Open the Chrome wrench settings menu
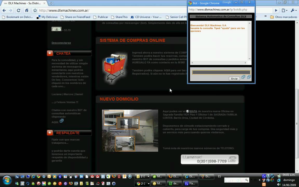Image resolution: width=299 pixels, height=187 pixels. (294, 10)
